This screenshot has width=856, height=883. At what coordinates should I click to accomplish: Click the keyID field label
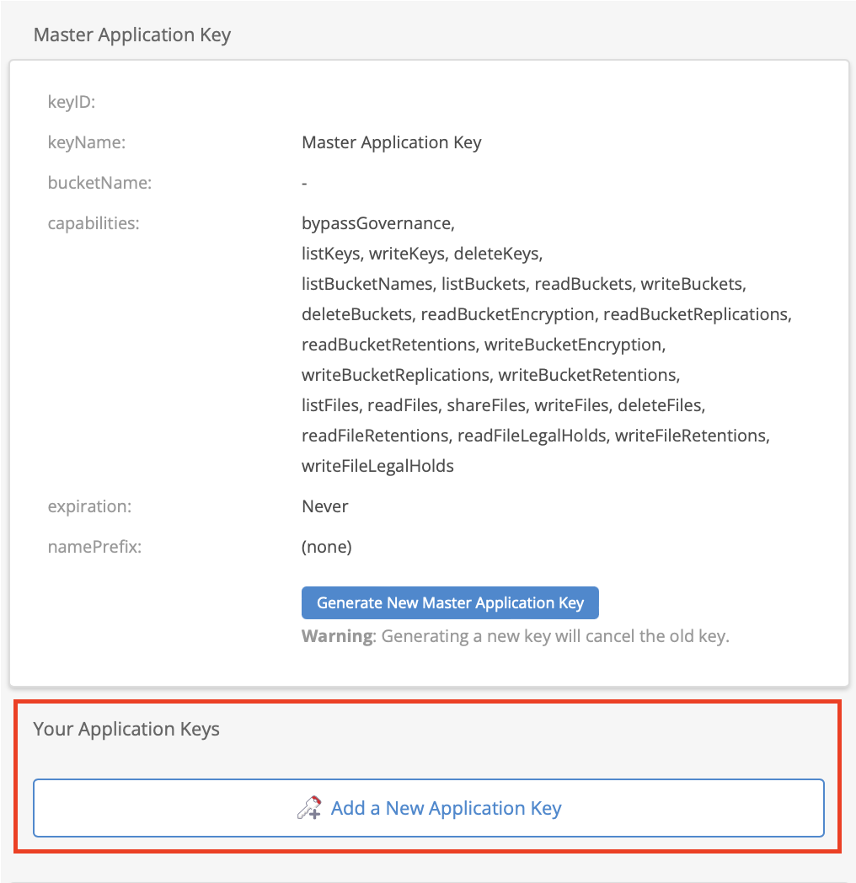pyautogui.click(x=72, y=103)
